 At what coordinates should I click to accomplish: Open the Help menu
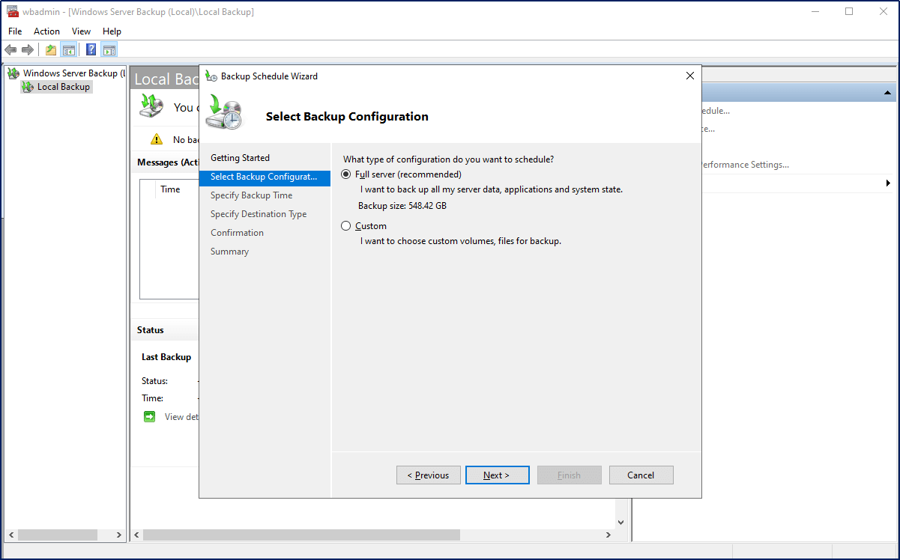tap(112, 31)
